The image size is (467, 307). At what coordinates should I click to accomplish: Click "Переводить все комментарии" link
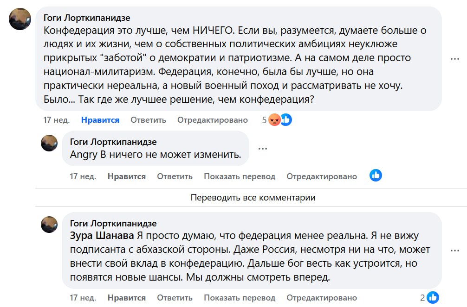point(253,198)
